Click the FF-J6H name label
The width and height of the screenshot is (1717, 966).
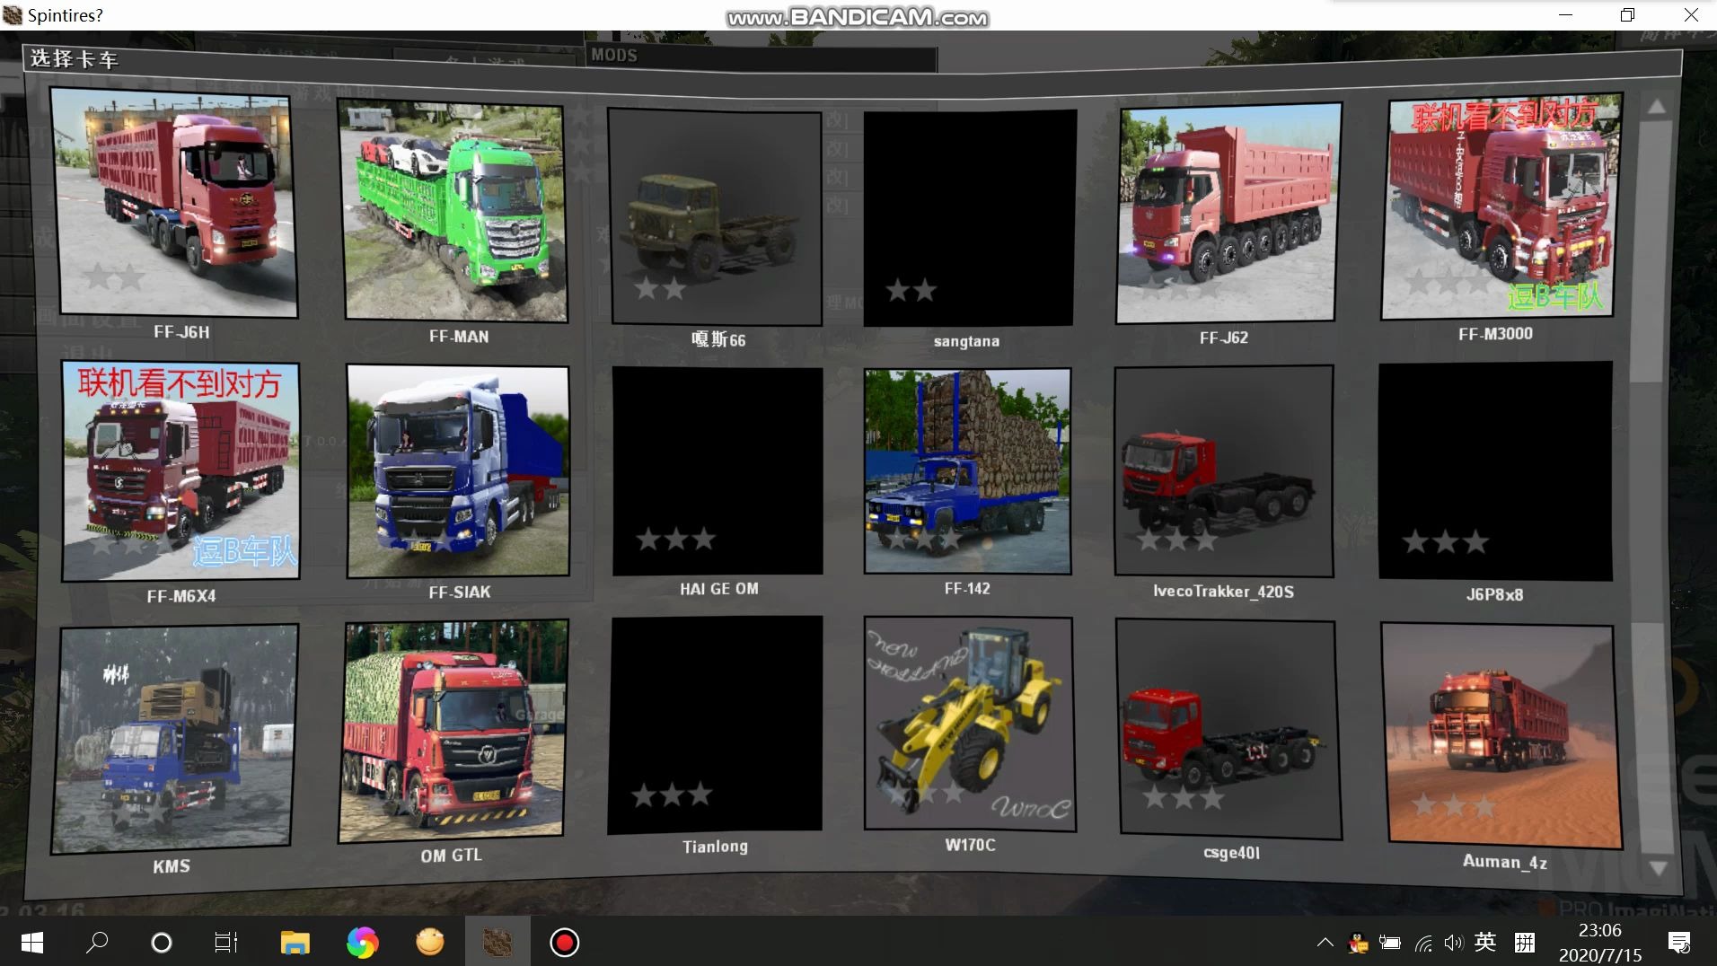click(181, 332)
